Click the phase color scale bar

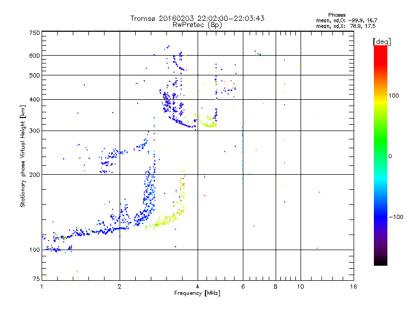point(381,155)
